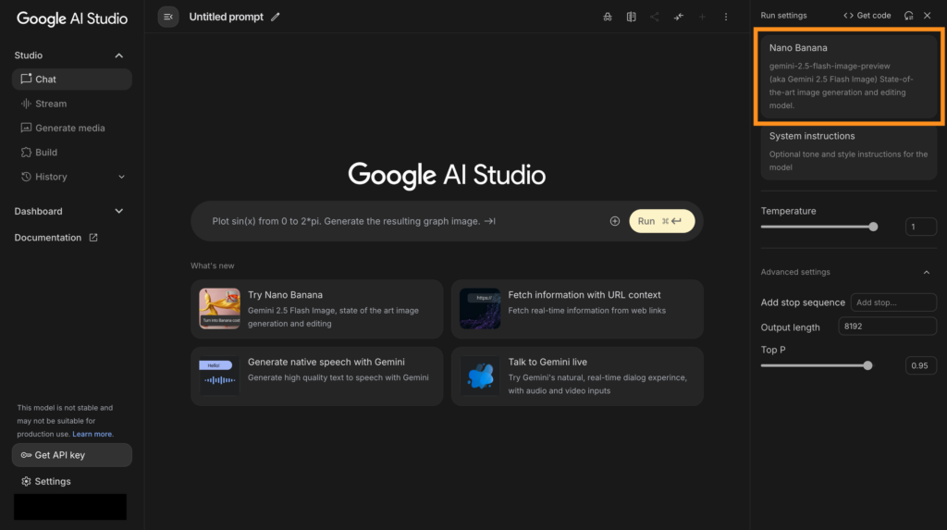Click the Top P value field 0.95
947x530 pixels.
pos(921,365)
